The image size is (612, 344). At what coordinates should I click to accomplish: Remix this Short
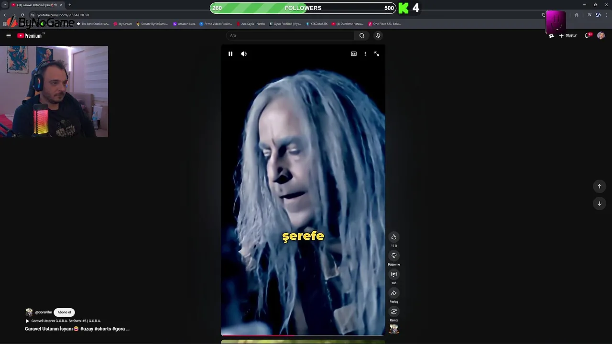(394, 312)
